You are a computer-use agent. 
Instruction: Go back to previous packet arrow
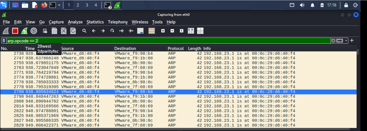(x=94, y=31)
